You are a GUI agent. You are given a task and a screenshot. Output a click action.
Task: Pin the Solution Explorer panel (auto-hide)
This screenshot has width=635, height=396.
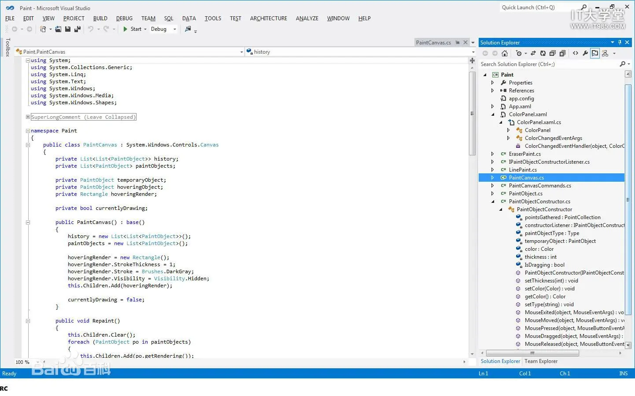tap(620, 43)
